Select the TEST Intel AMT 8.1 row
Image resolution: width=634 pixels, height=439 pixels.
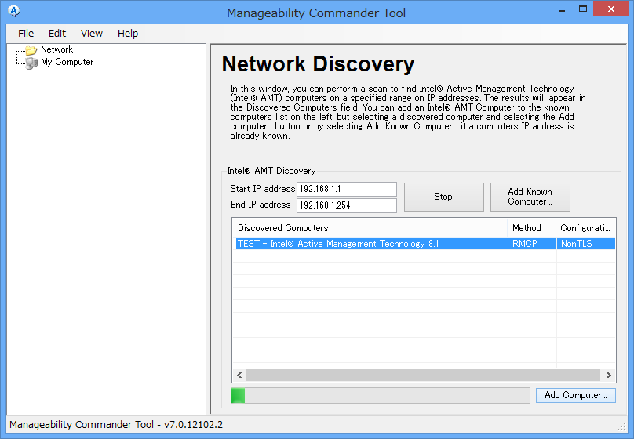click(x=425, y=244)
